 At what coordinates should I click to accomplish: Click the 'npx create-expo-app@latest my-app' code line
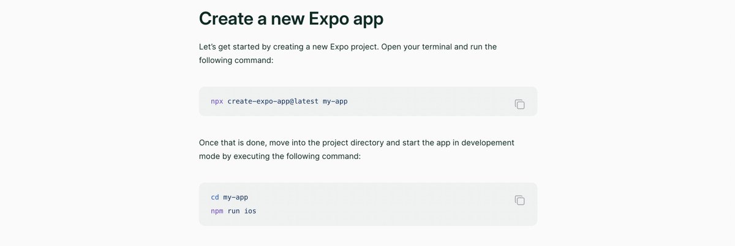pos(279,101)
